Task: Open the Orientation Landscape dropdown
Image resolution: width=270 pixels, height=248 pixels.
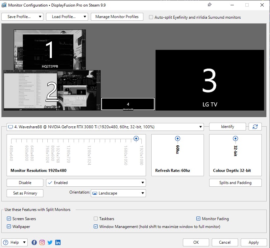Action: point(118,193)
